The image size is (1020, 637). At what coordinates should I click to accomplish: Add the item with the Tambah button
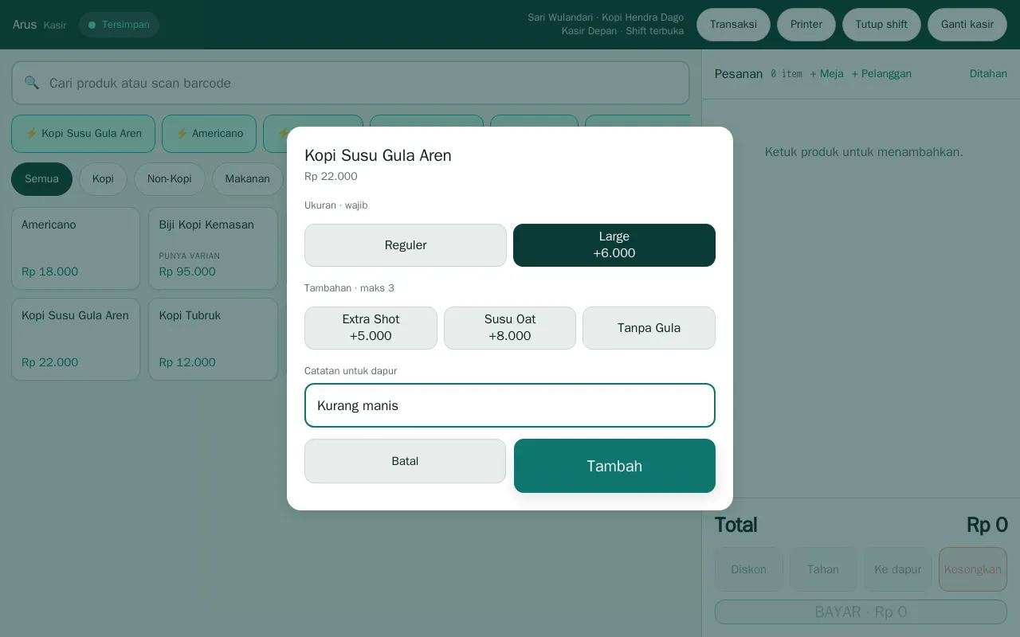[614, 466]
